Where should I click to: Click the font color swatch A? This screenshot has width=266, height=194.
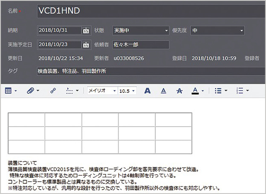click(x=195, y=91)
